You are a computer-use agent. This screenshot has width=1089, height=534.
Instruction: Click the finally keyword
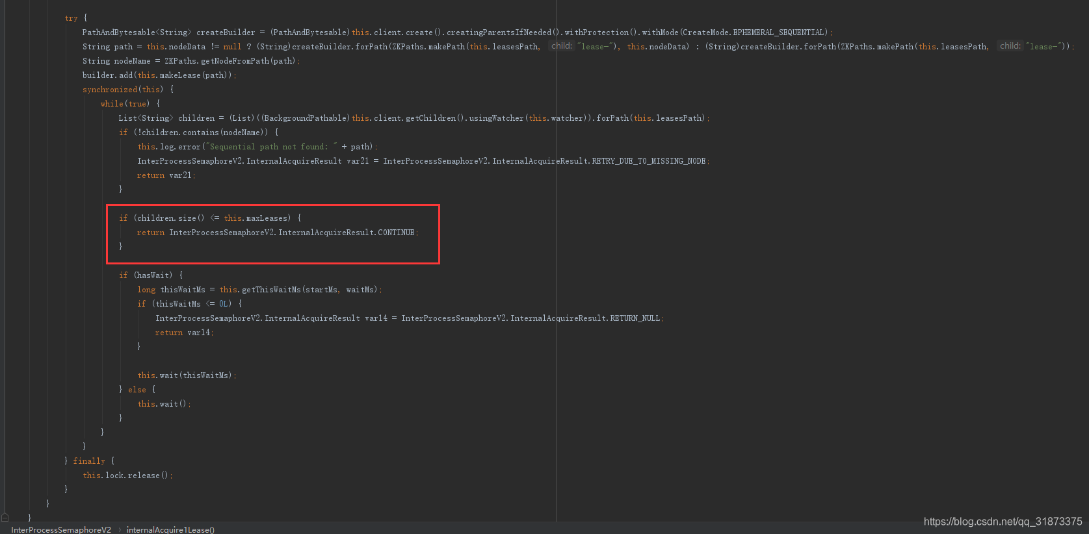tap(89, 461)
